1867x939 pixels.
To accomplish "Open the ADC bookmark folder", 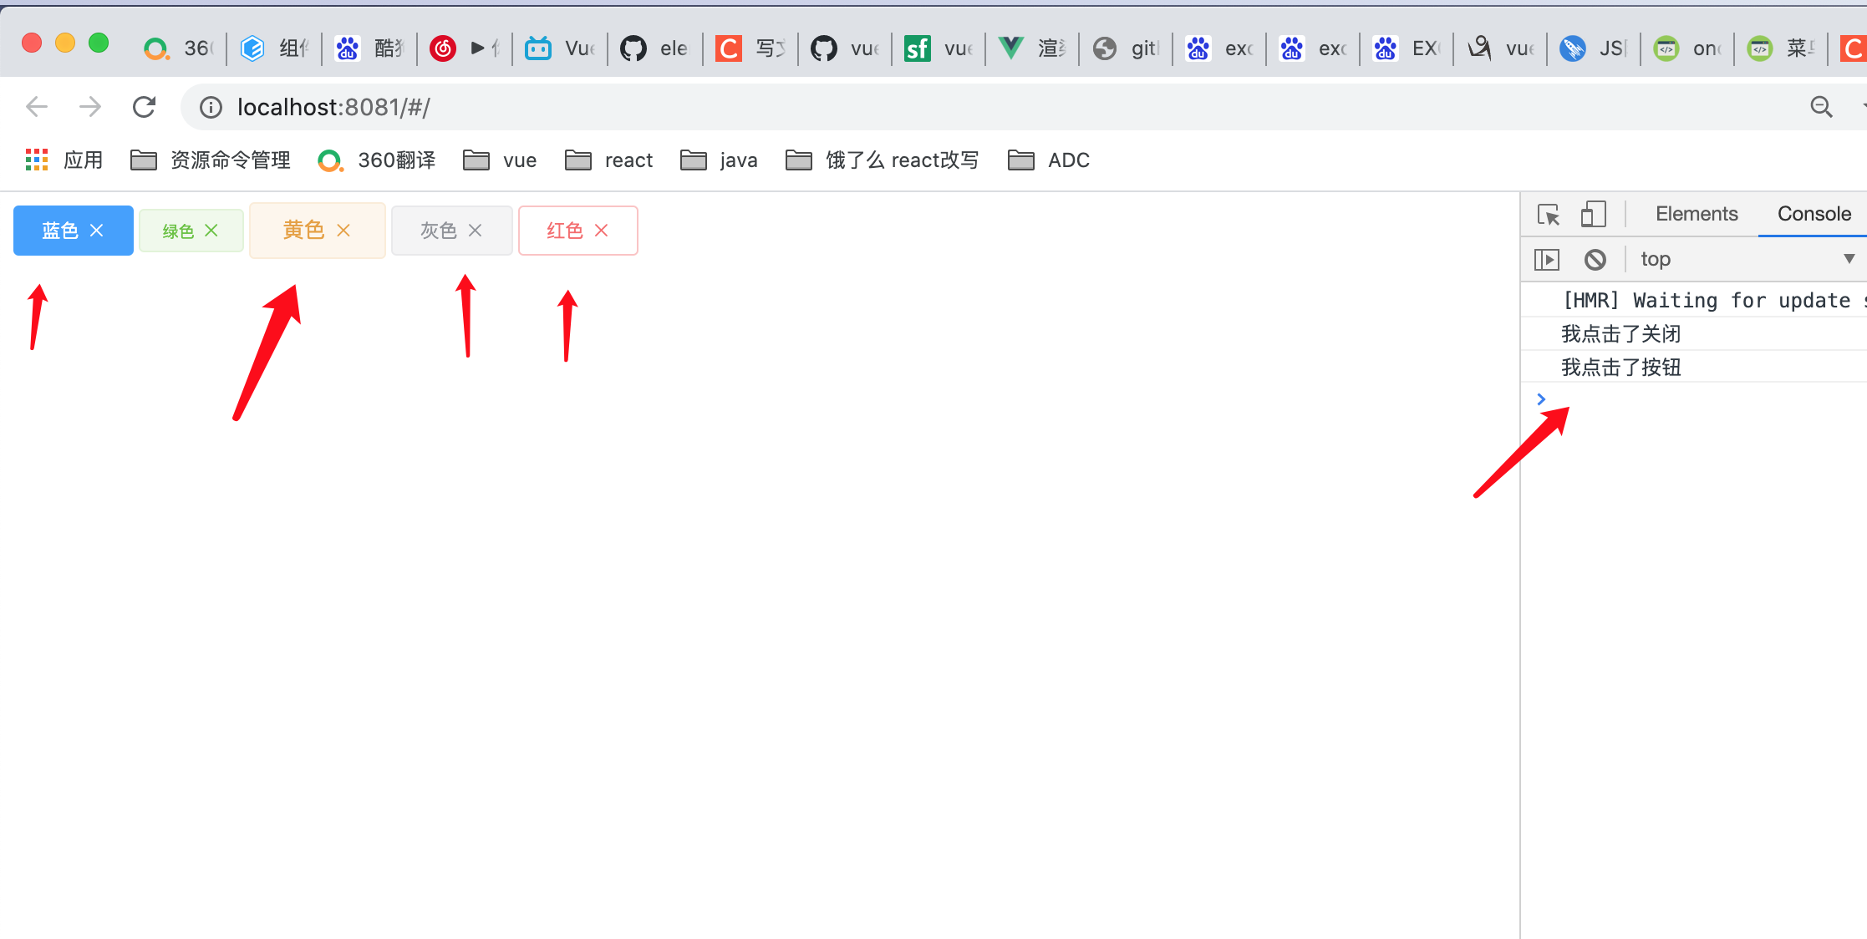I will (1049, 160).
